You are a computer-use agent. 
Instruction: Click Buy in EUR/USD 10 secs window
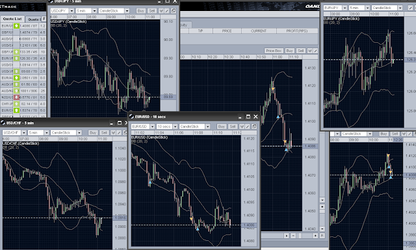coord(222,127)
